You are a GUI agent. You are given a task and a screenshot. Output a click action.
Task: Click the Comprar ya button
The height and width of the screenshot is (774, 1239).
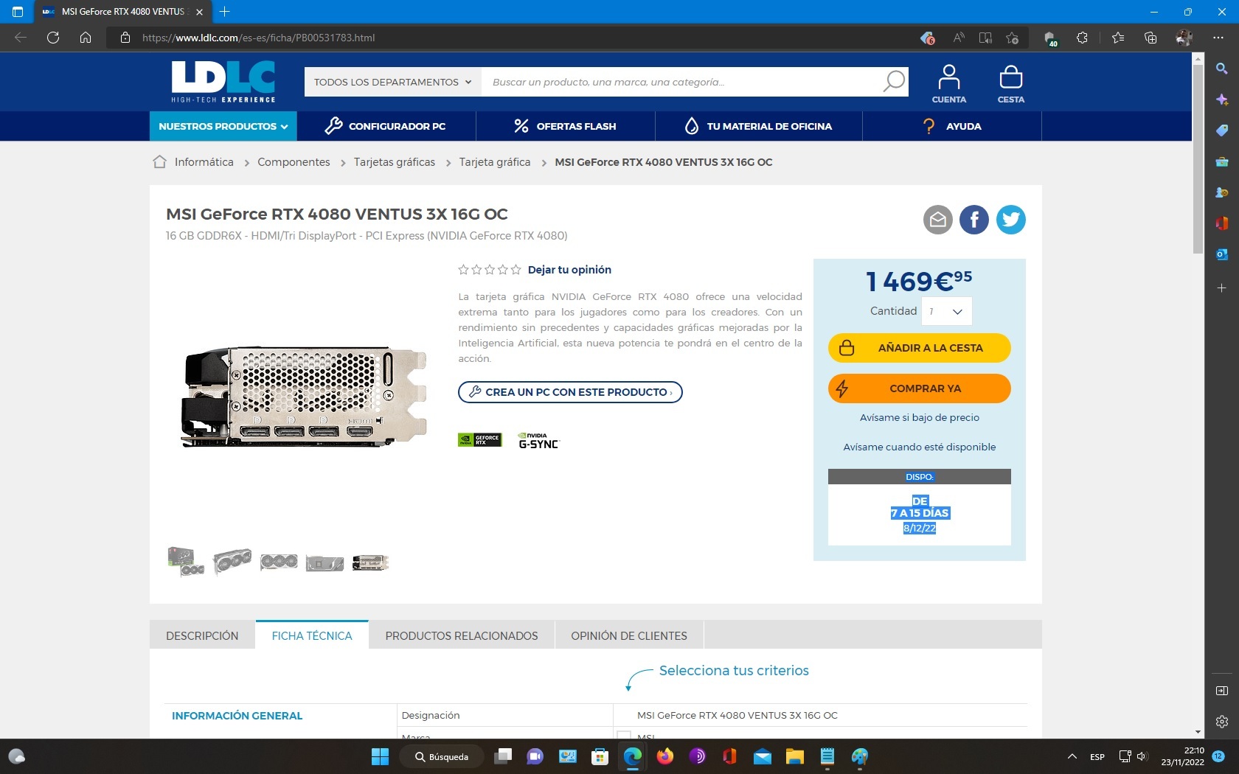[919, 388]
